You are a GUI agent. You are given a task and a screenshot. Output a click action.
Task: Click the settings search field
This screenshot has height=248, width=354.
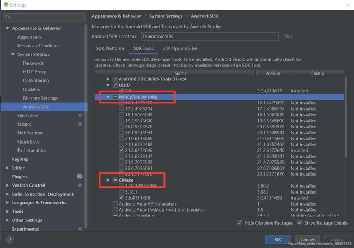[x=44, y=17]
